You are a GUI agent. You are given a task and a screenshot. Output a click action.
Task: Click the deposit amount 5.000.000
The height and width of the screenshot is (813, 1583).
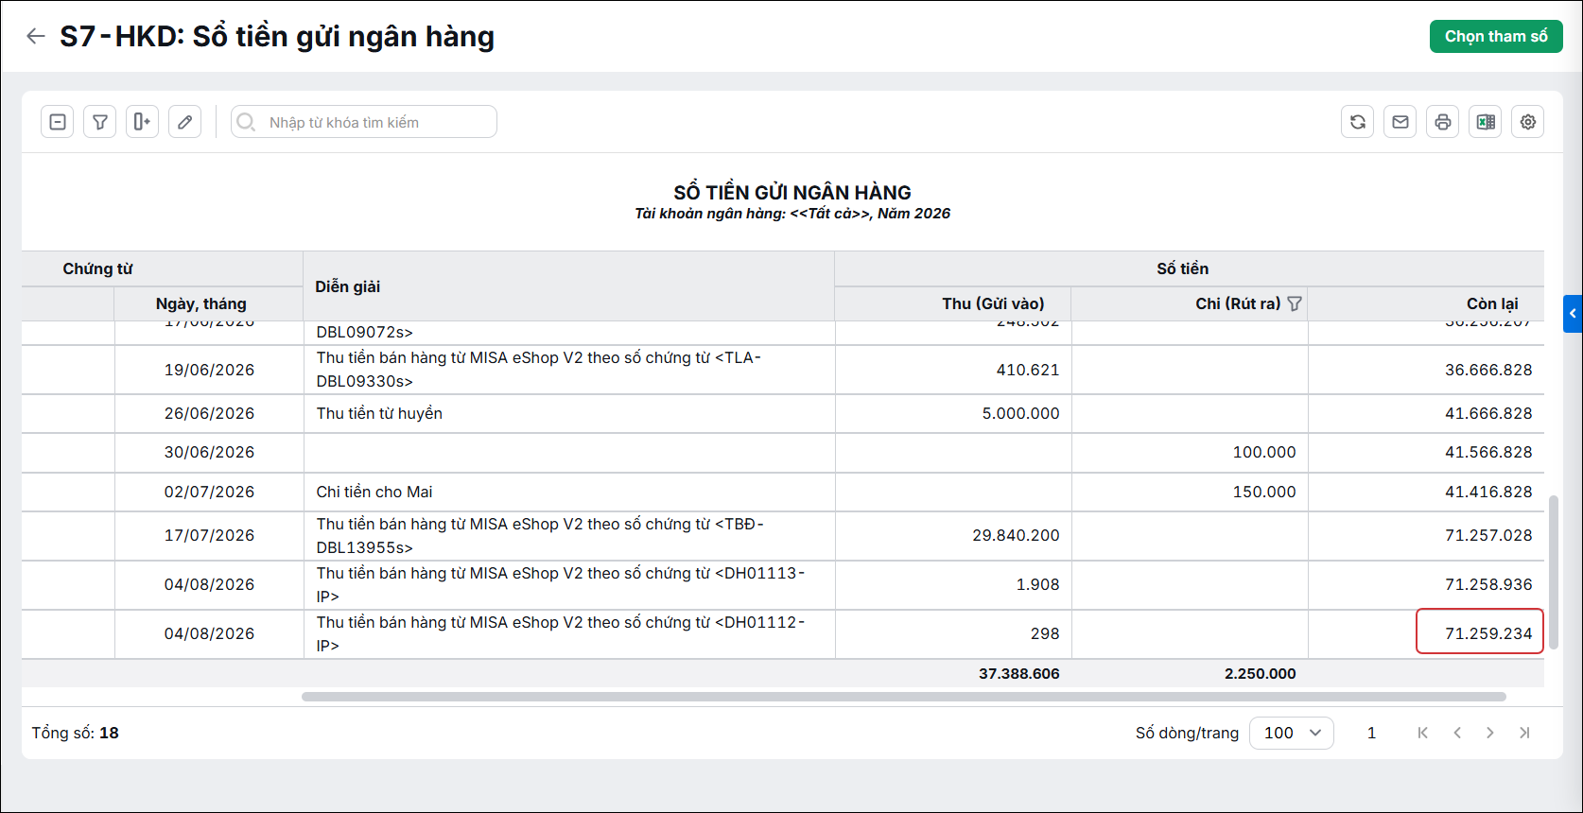[1020, 413]
